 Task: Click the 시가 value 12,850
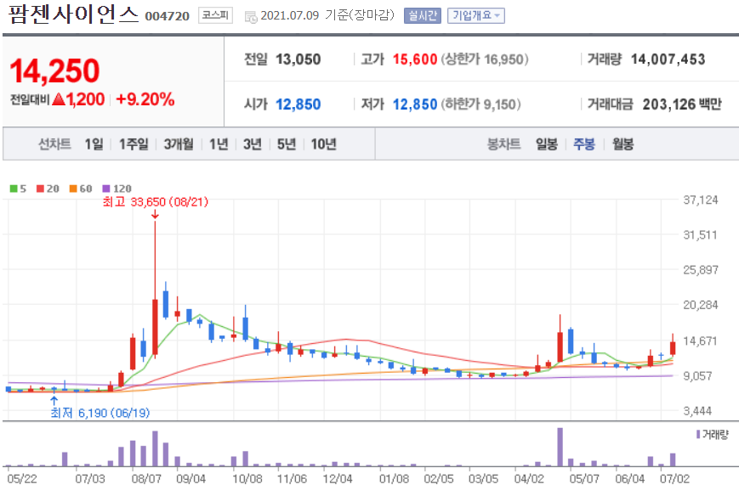point(298,104)
